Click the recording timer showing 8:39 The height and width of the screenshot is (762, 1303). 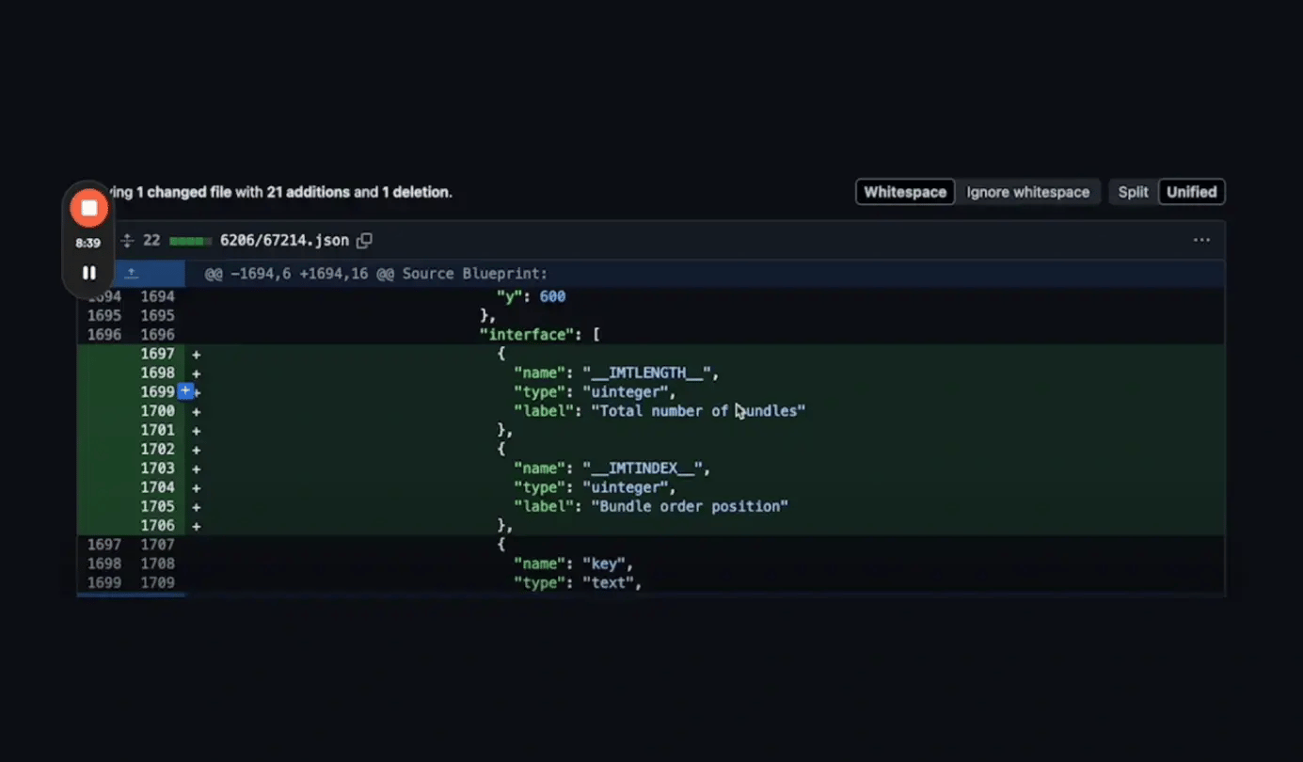[87, 242]
